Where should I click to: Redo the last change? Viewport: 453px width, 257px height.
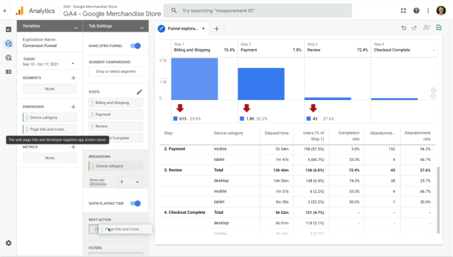[x=414, y=27]
